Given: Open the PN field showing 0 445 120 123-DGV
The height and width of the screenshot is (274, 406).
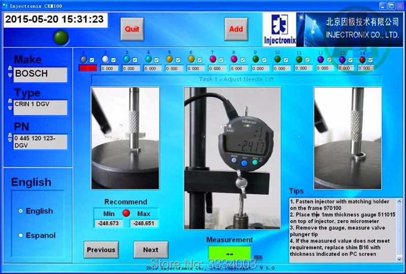Looking at the screenshot, I should pos(41,142).
